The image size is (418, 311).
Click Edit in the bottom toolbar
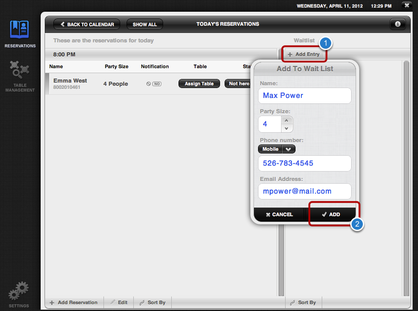tap(119, 302)
